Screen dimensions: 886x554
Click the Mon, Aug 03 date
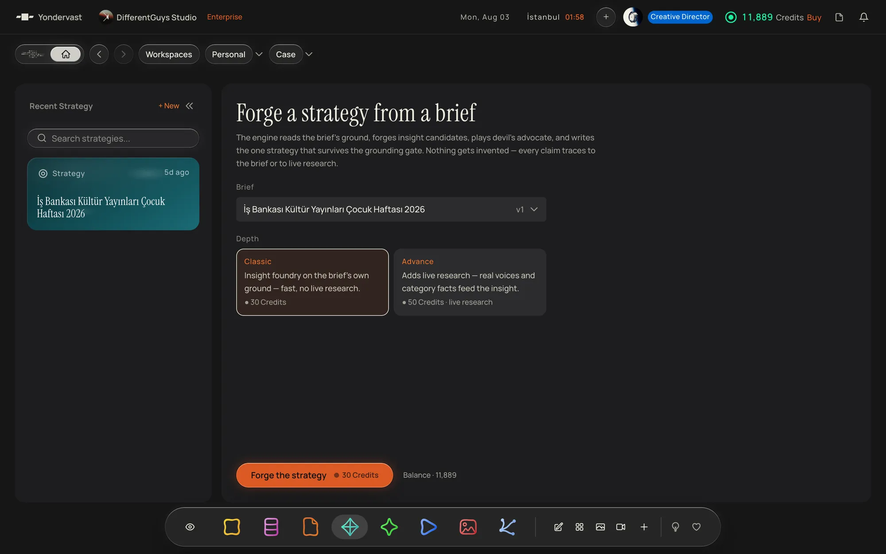(485, 17)
